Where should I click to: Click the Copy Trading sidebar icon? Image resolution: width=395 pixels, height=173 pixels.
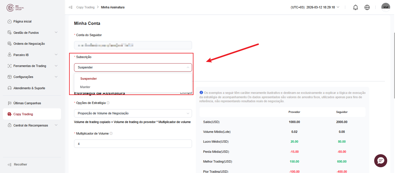pyautogui.click(x=10, y=114)
